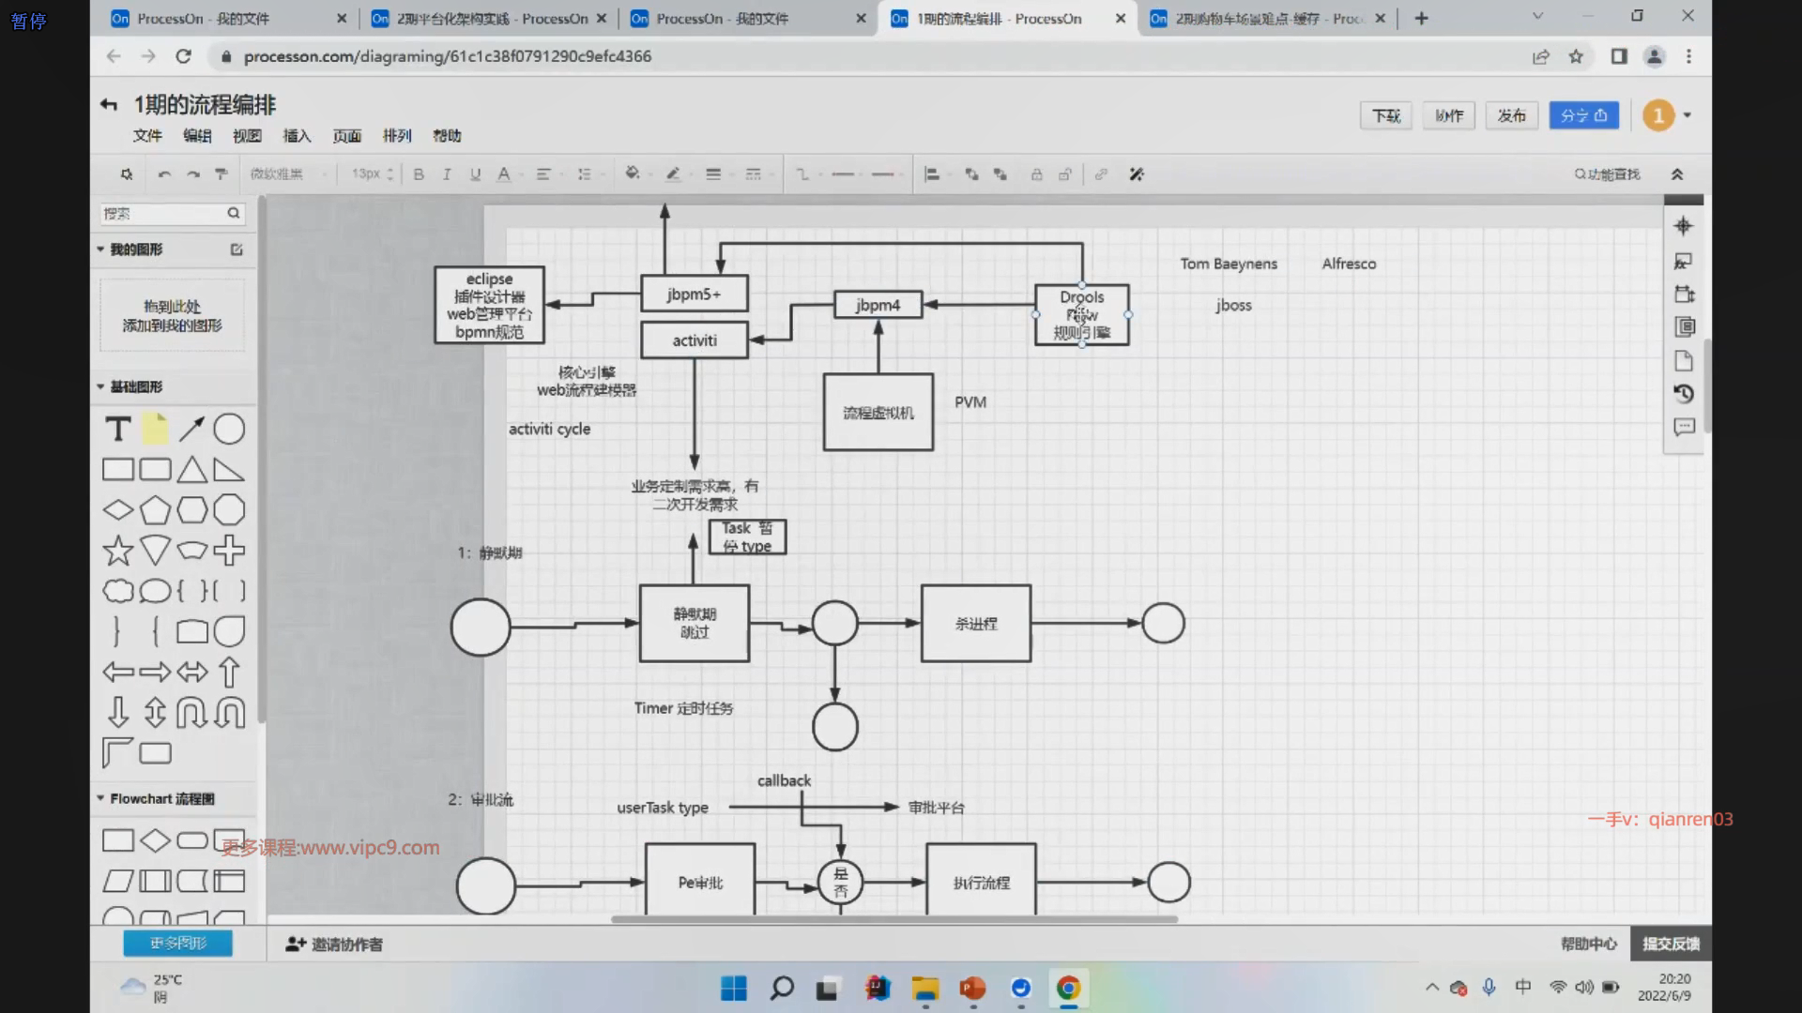Toggle italic formatting
This screenshot has height=1013, width=1802.
click(447, 174)
